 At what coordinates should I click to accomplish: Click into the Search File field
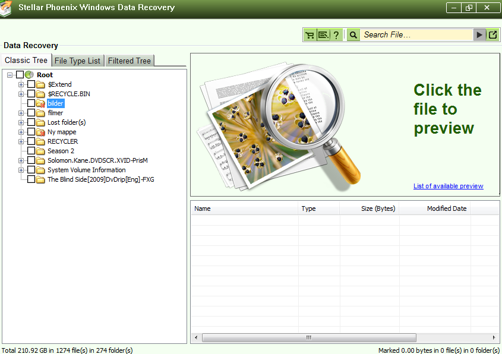click(416, 35)
